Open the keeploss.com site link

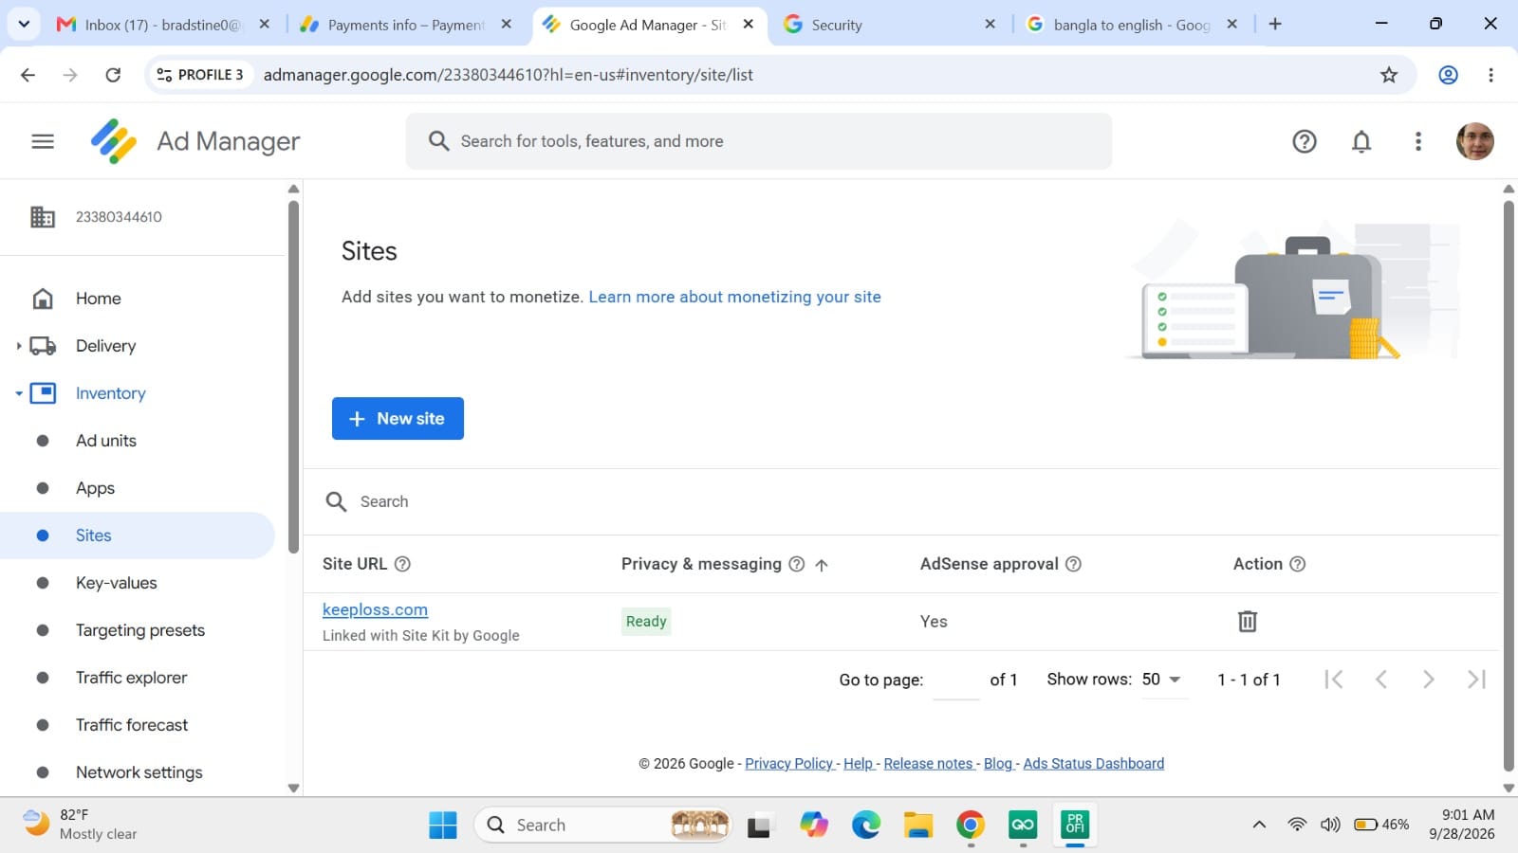375,609
